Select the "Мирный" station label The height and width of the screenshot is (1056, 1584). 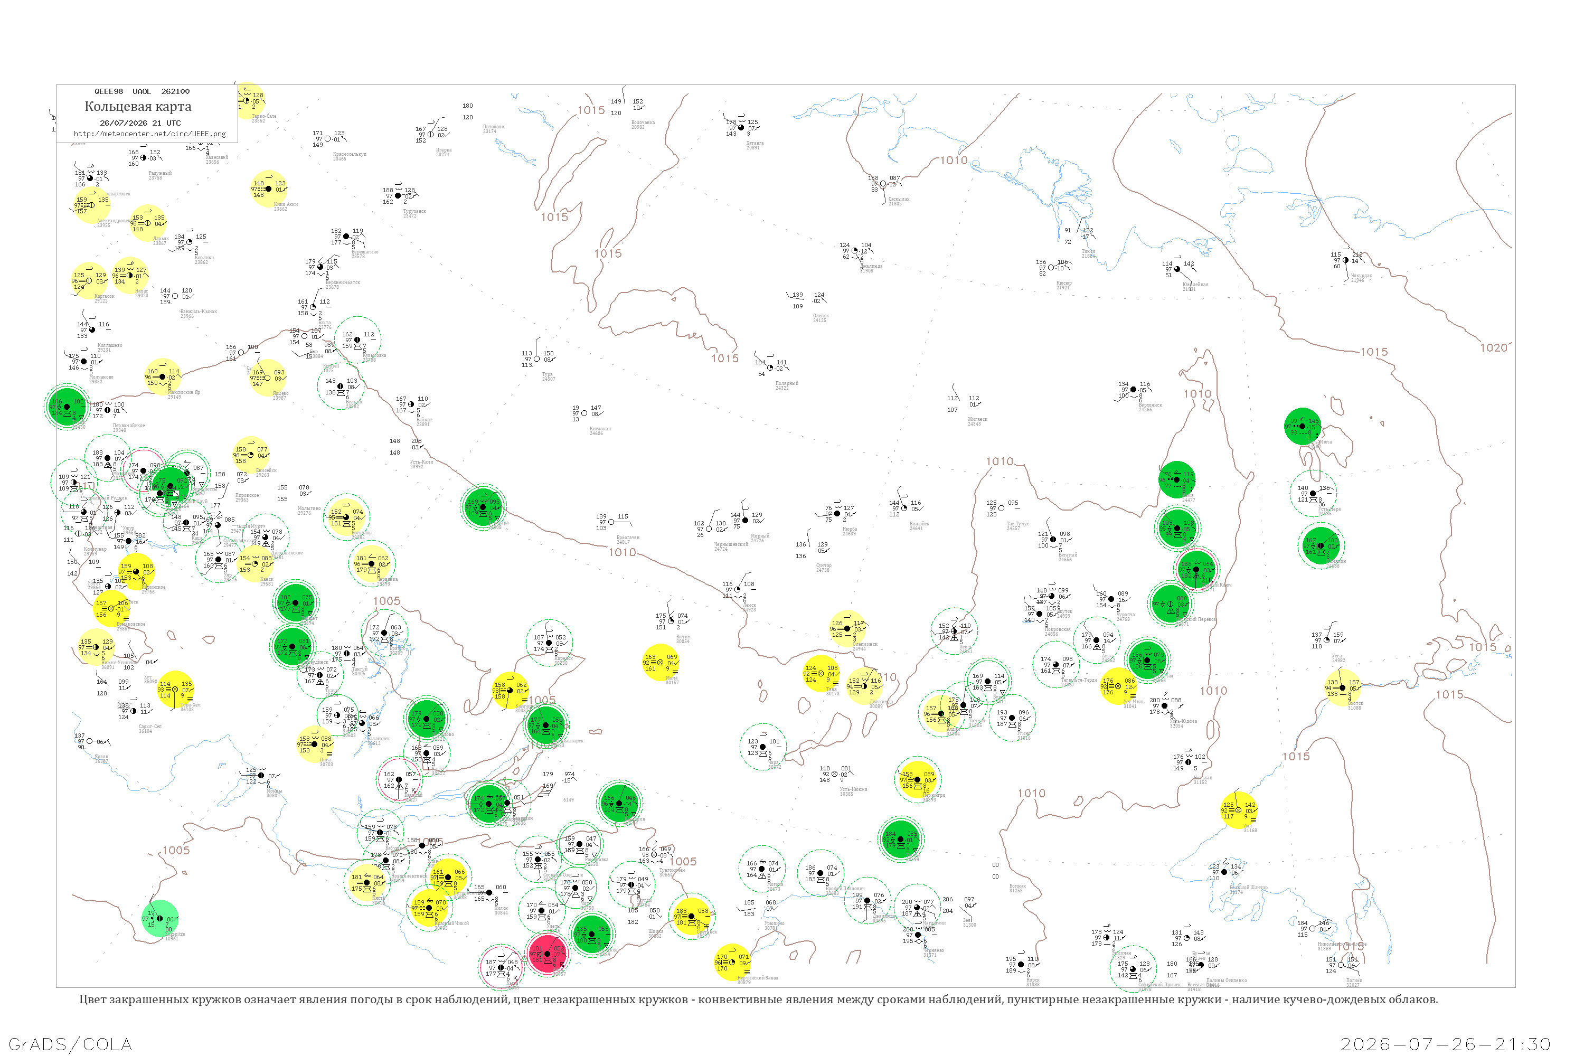tap(760, 536)
